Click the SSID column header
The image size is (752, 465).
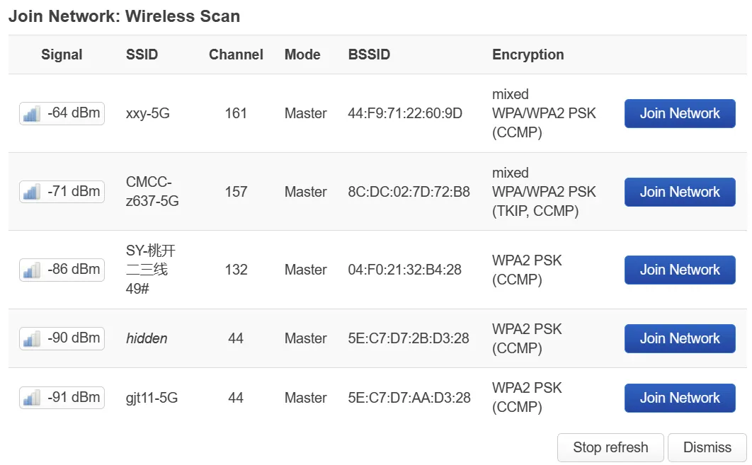tap(142, 54)
